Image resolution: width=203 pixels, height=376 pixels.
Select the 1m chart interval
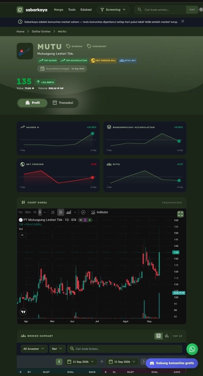(20, 212)
